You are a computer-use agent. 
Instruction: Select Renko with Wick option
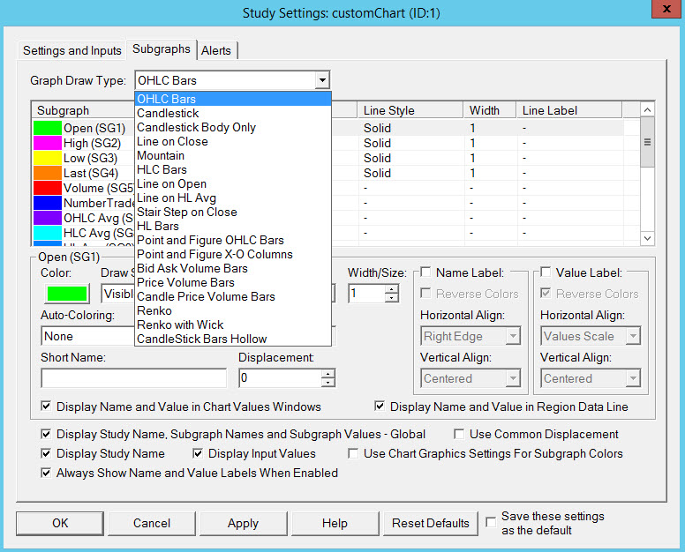233,325
